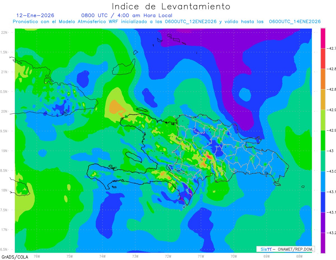Screen dimensions: 336x260
Task: Click the date text '12-Ene-2026'
Action: [35, 15]
